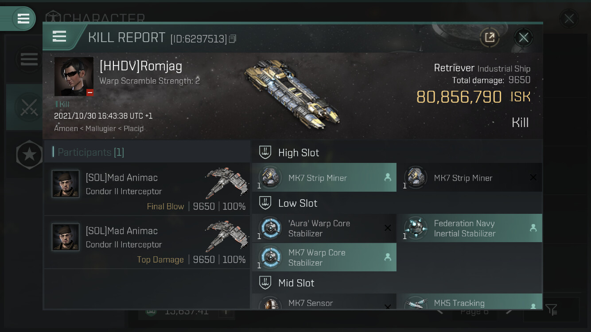591x332 pixels.
Task: Select the MK7 Warp Core Stabilizer item
Action: [324, 257]
